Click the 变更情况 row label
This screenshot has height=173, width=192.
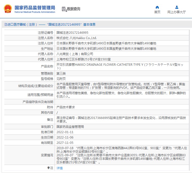[x=47, y=155]
